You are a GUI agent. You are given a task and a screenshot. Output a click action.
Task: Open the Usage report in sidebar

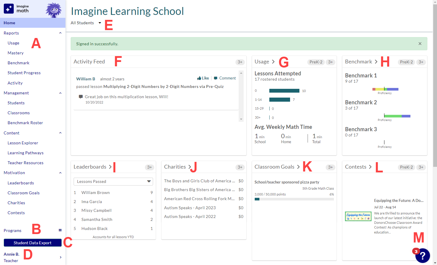coord(13,43)
